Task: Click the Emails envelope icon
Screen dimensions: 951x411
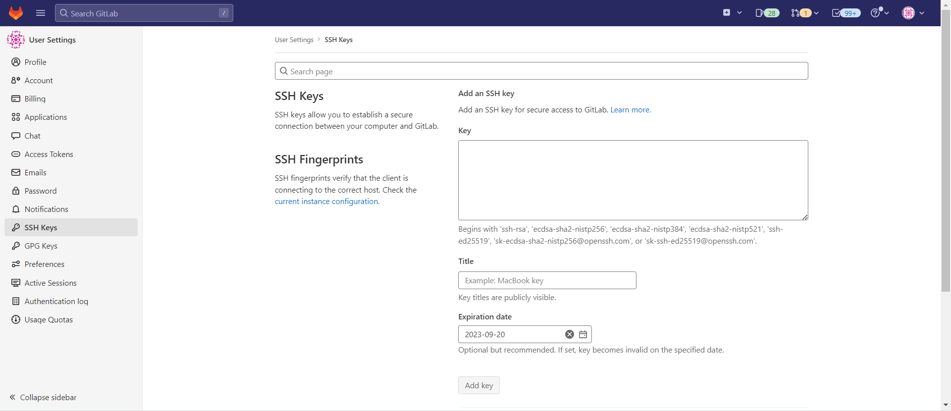Action: [x=16, y=172]
